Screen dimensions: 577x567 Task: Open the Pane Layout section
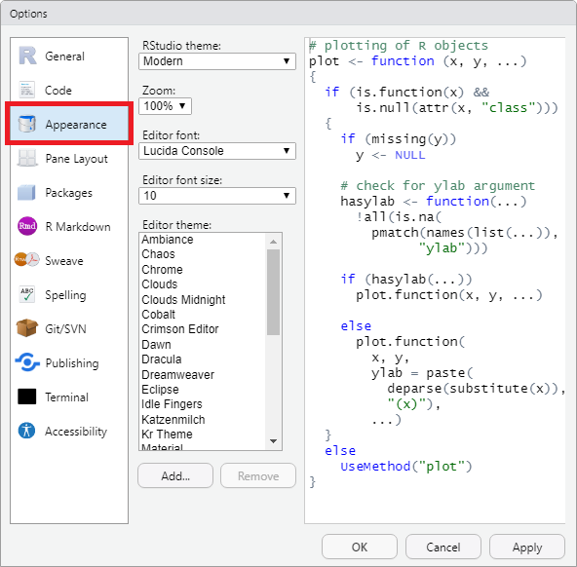click(x=69, y=159)
